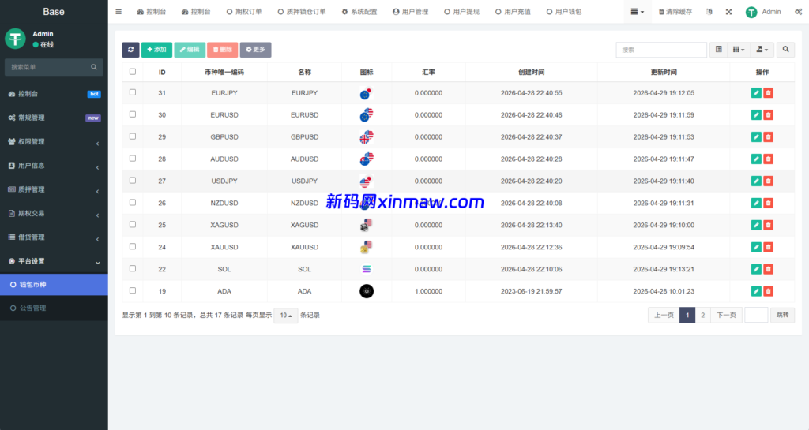Click the GBPUSD flag icon thumbnail

tap(367, 137)
